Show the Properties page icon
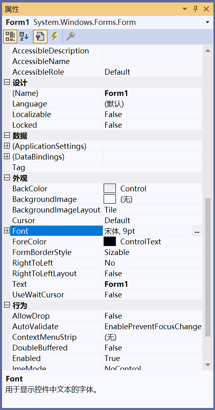 40,36
